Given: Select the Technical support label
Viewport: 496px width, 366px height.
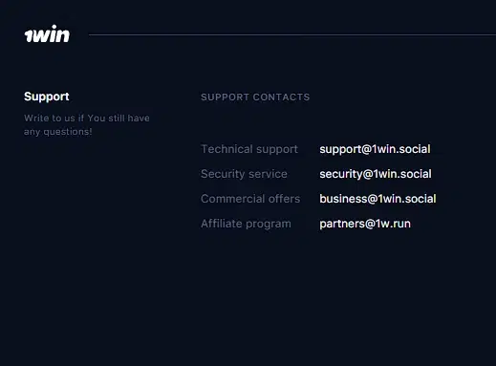Looking at the screenshot, I should (249, 149).
